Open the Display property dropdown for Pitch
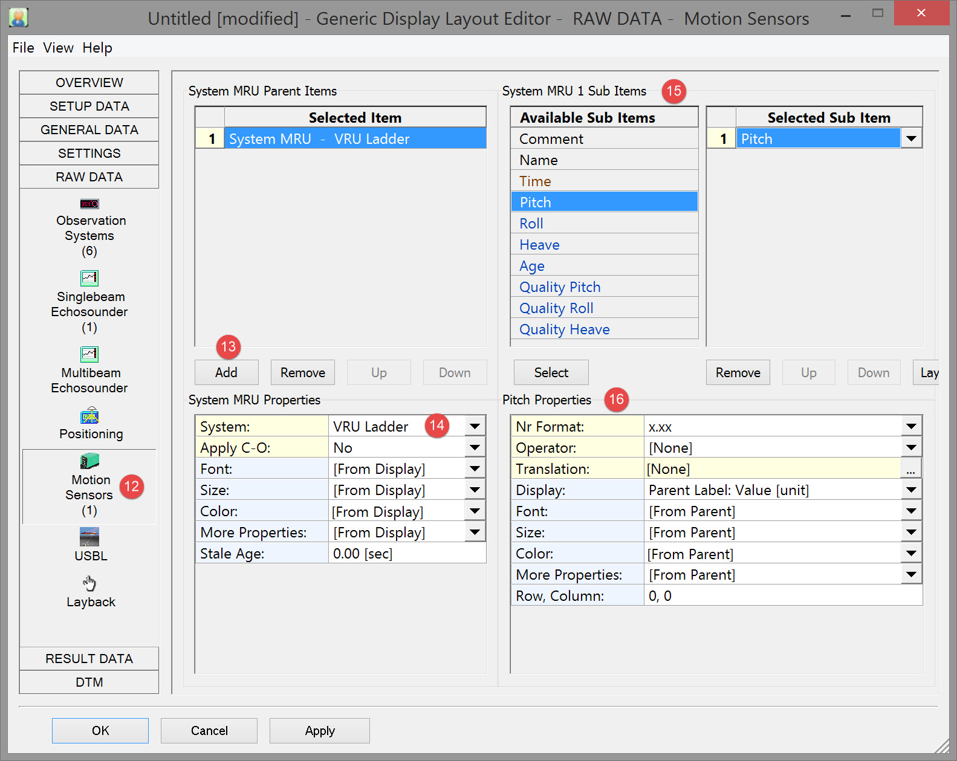957x761 pixels. tap(911, 490)
